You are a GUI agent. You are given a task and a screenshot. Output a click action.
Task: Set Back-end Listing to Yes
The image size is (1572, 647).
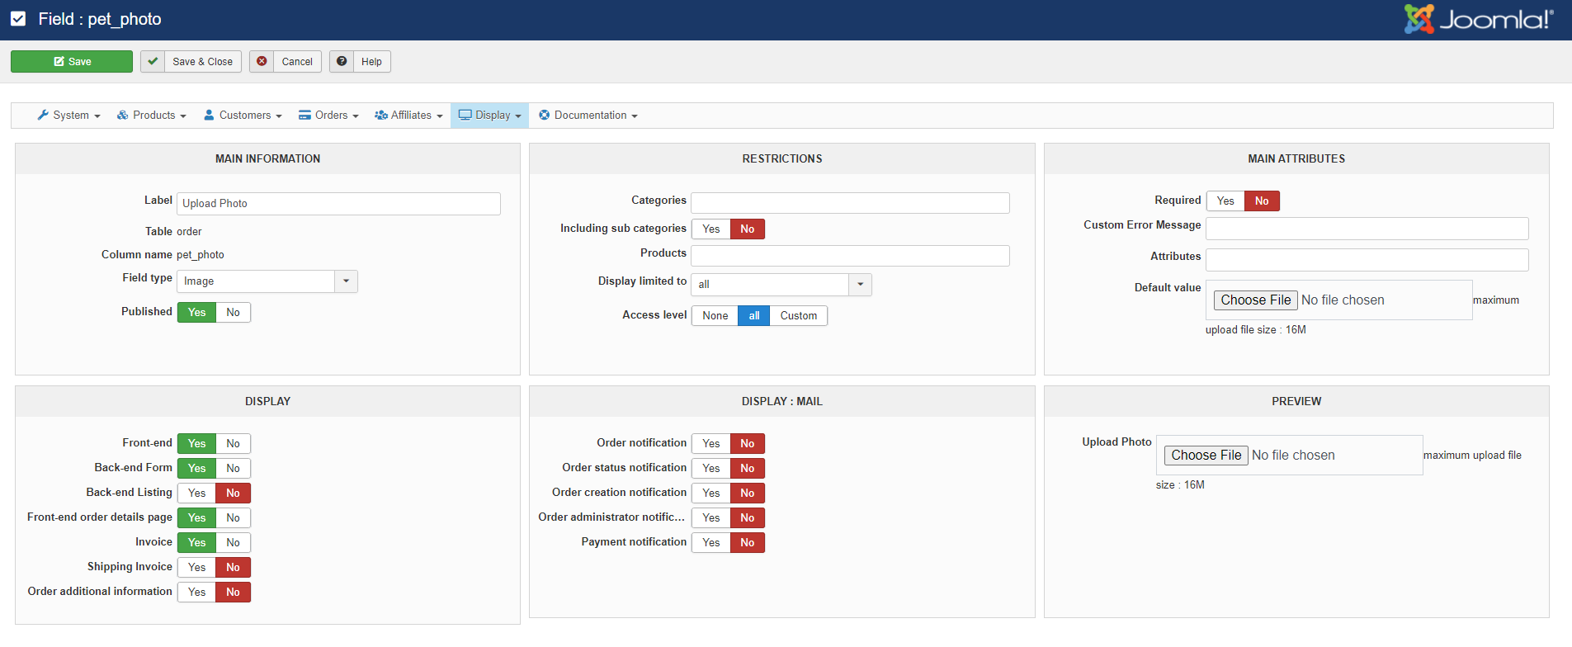(x=196, y=494)
